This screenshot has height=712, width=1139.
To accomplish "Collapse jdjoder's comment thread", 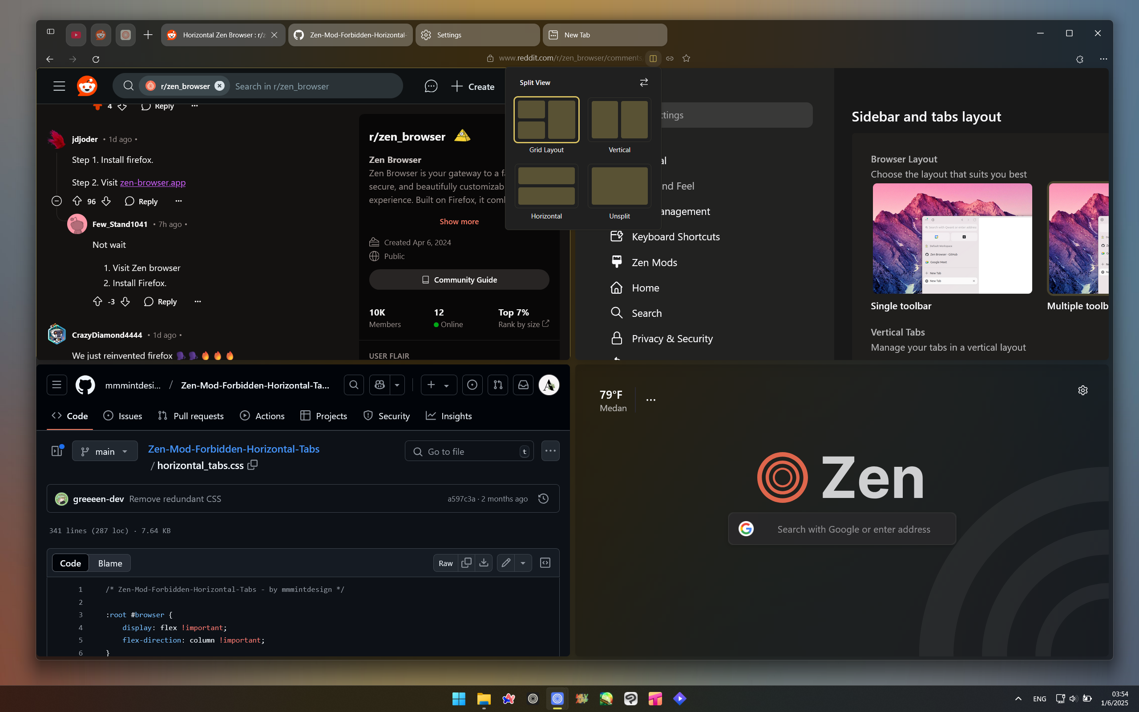I will [57, 201].
